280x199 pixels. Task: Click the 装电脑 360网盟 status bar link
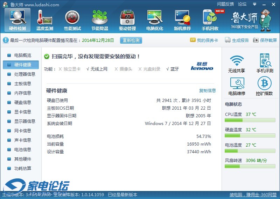pos(253,194)
